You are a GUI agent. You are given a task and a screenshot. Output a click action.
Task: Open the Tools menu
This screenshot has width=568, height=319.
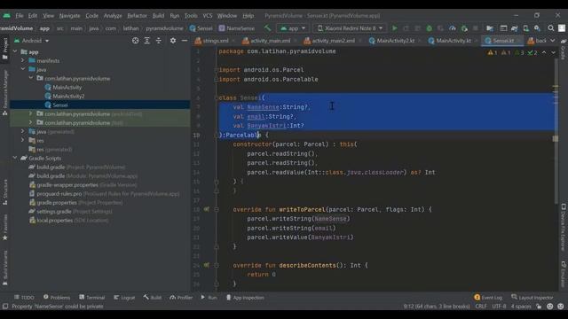191,16
